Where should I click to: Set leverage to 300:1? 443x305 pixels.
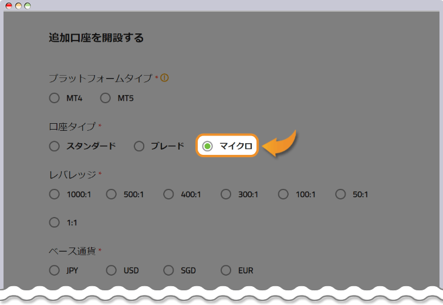(226, 194)
